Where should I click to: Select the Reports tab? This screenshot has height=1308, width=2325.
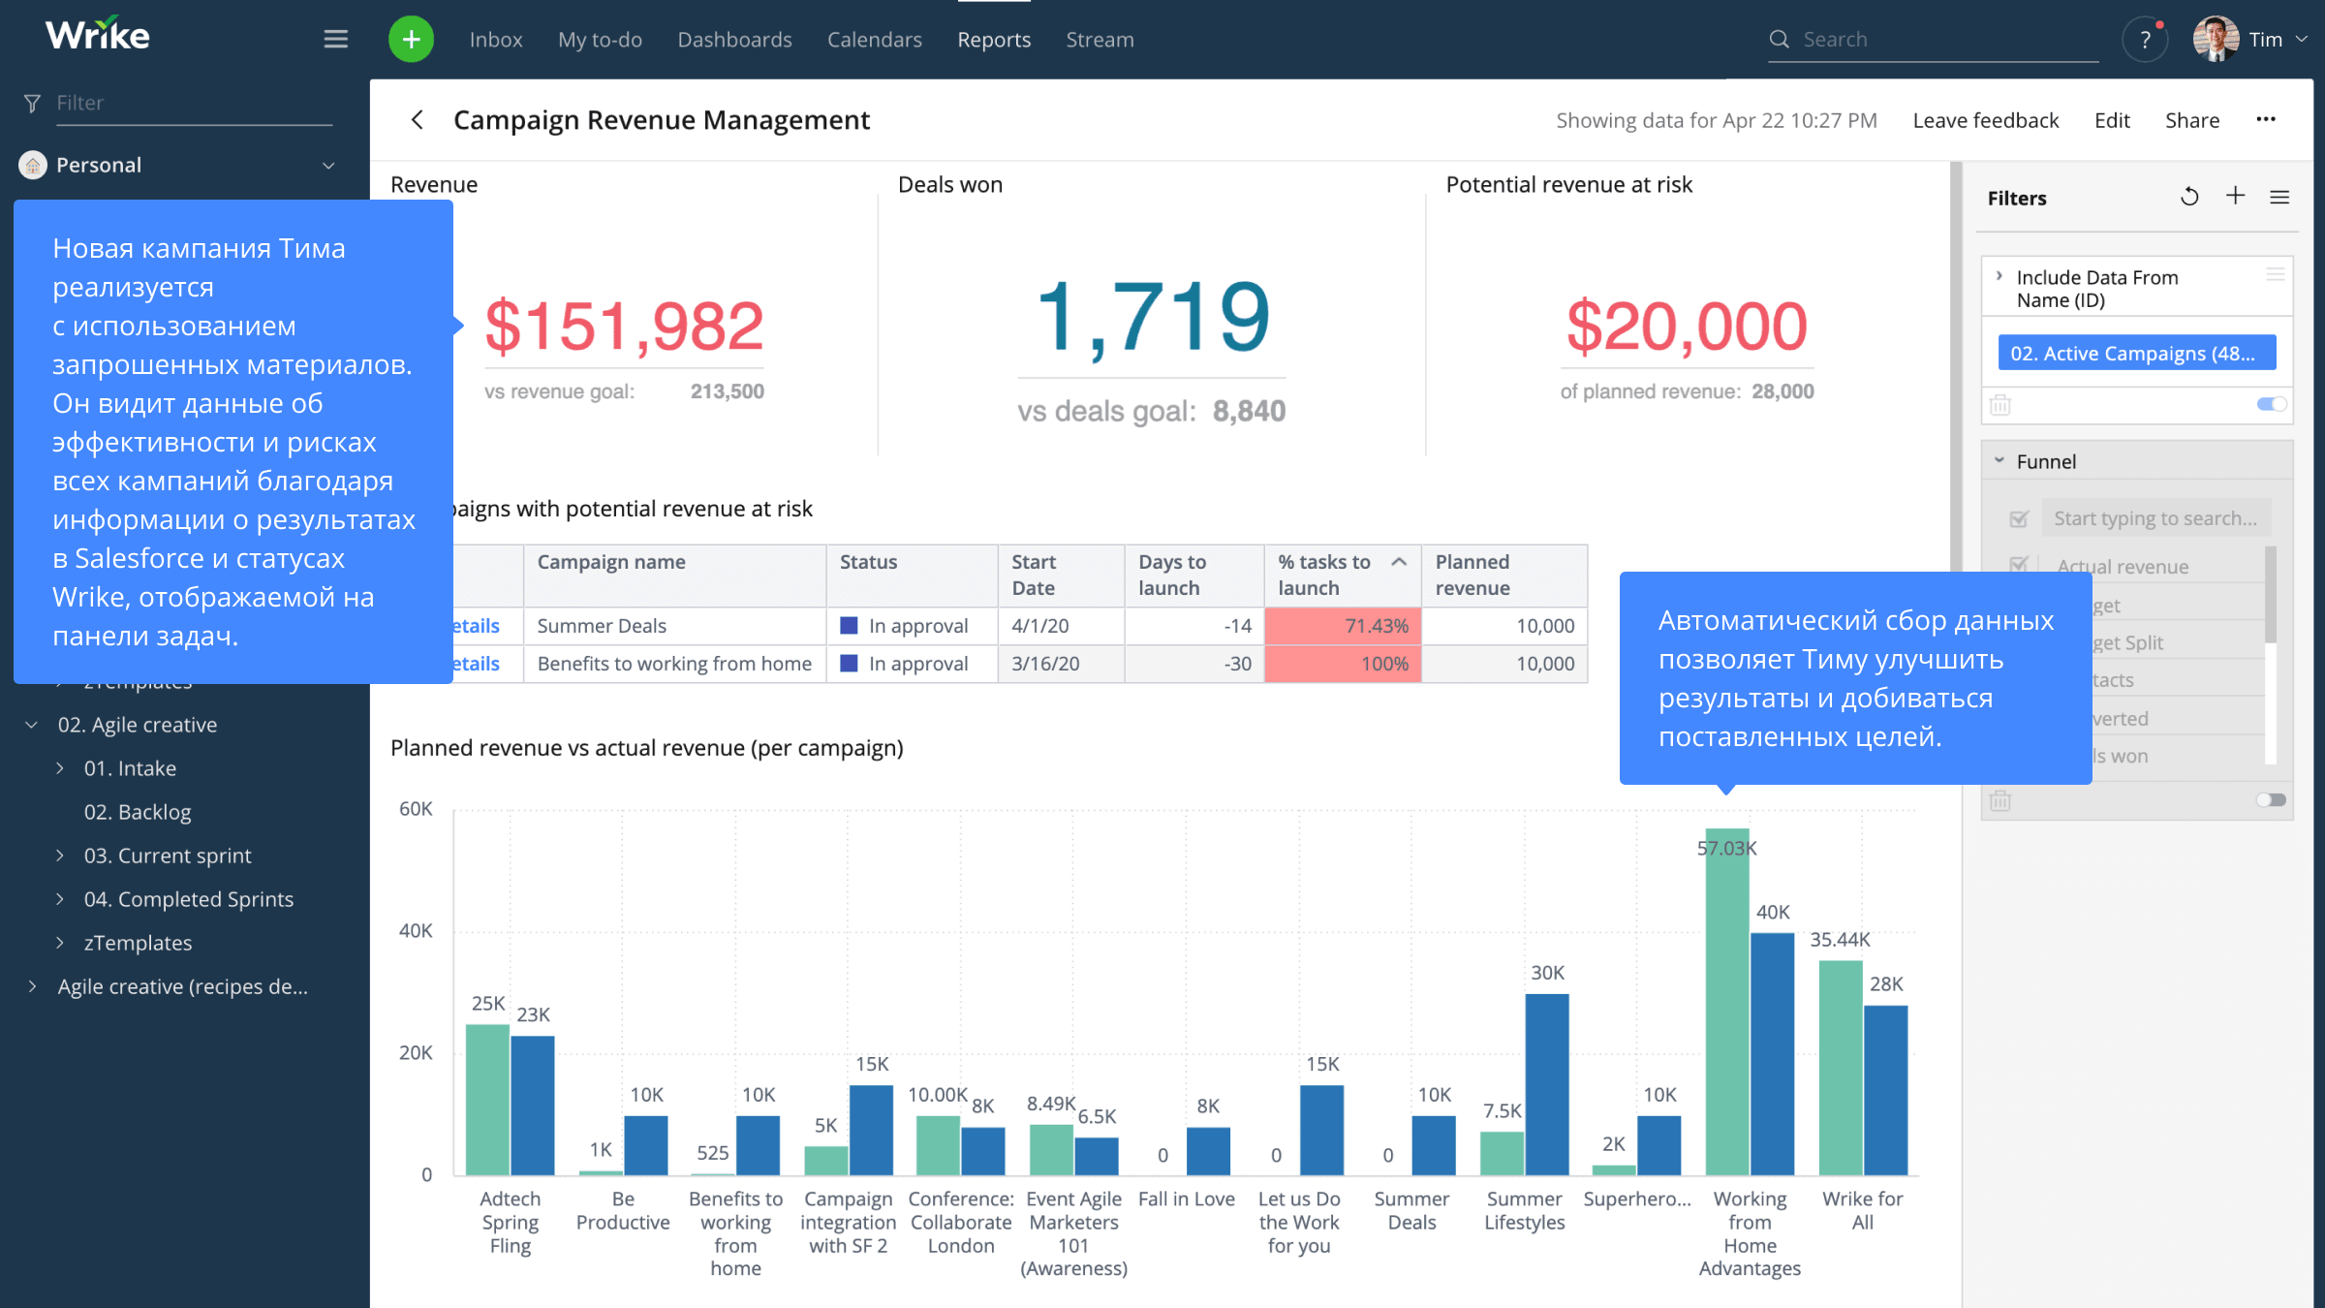click(994, 40)
